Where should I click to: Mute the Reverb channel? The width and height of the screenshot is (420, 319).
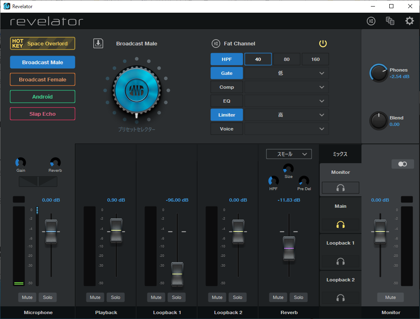(x=278, y=297)
